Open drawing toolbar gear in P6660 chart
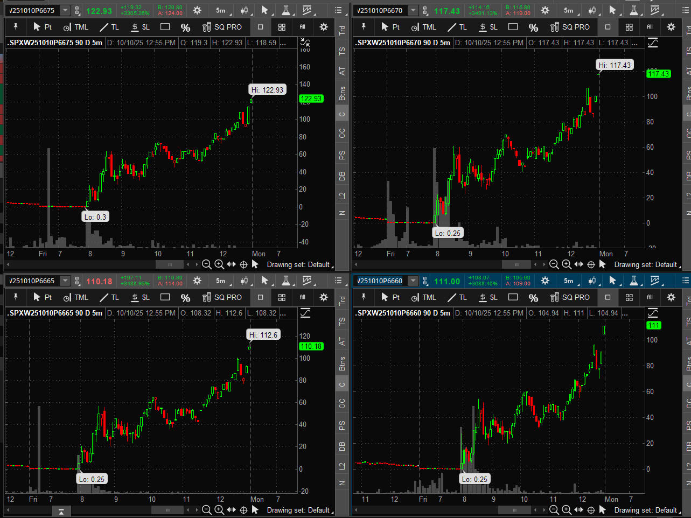Image resolution: width=691 pixels, height=518 pixels. pos(671,297)
